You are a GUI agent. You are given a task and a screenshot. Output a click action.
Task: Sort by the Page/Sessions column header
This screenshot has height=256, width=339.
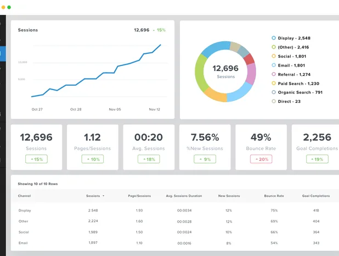(139, 196)
